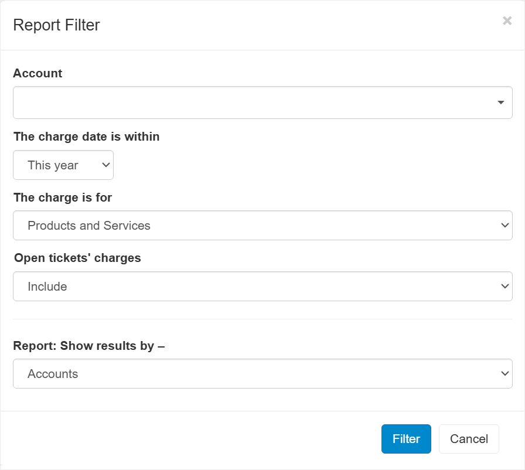Click the dropdown arrow on the Account field
Screen dimensions: 525x470
(500, 102)
